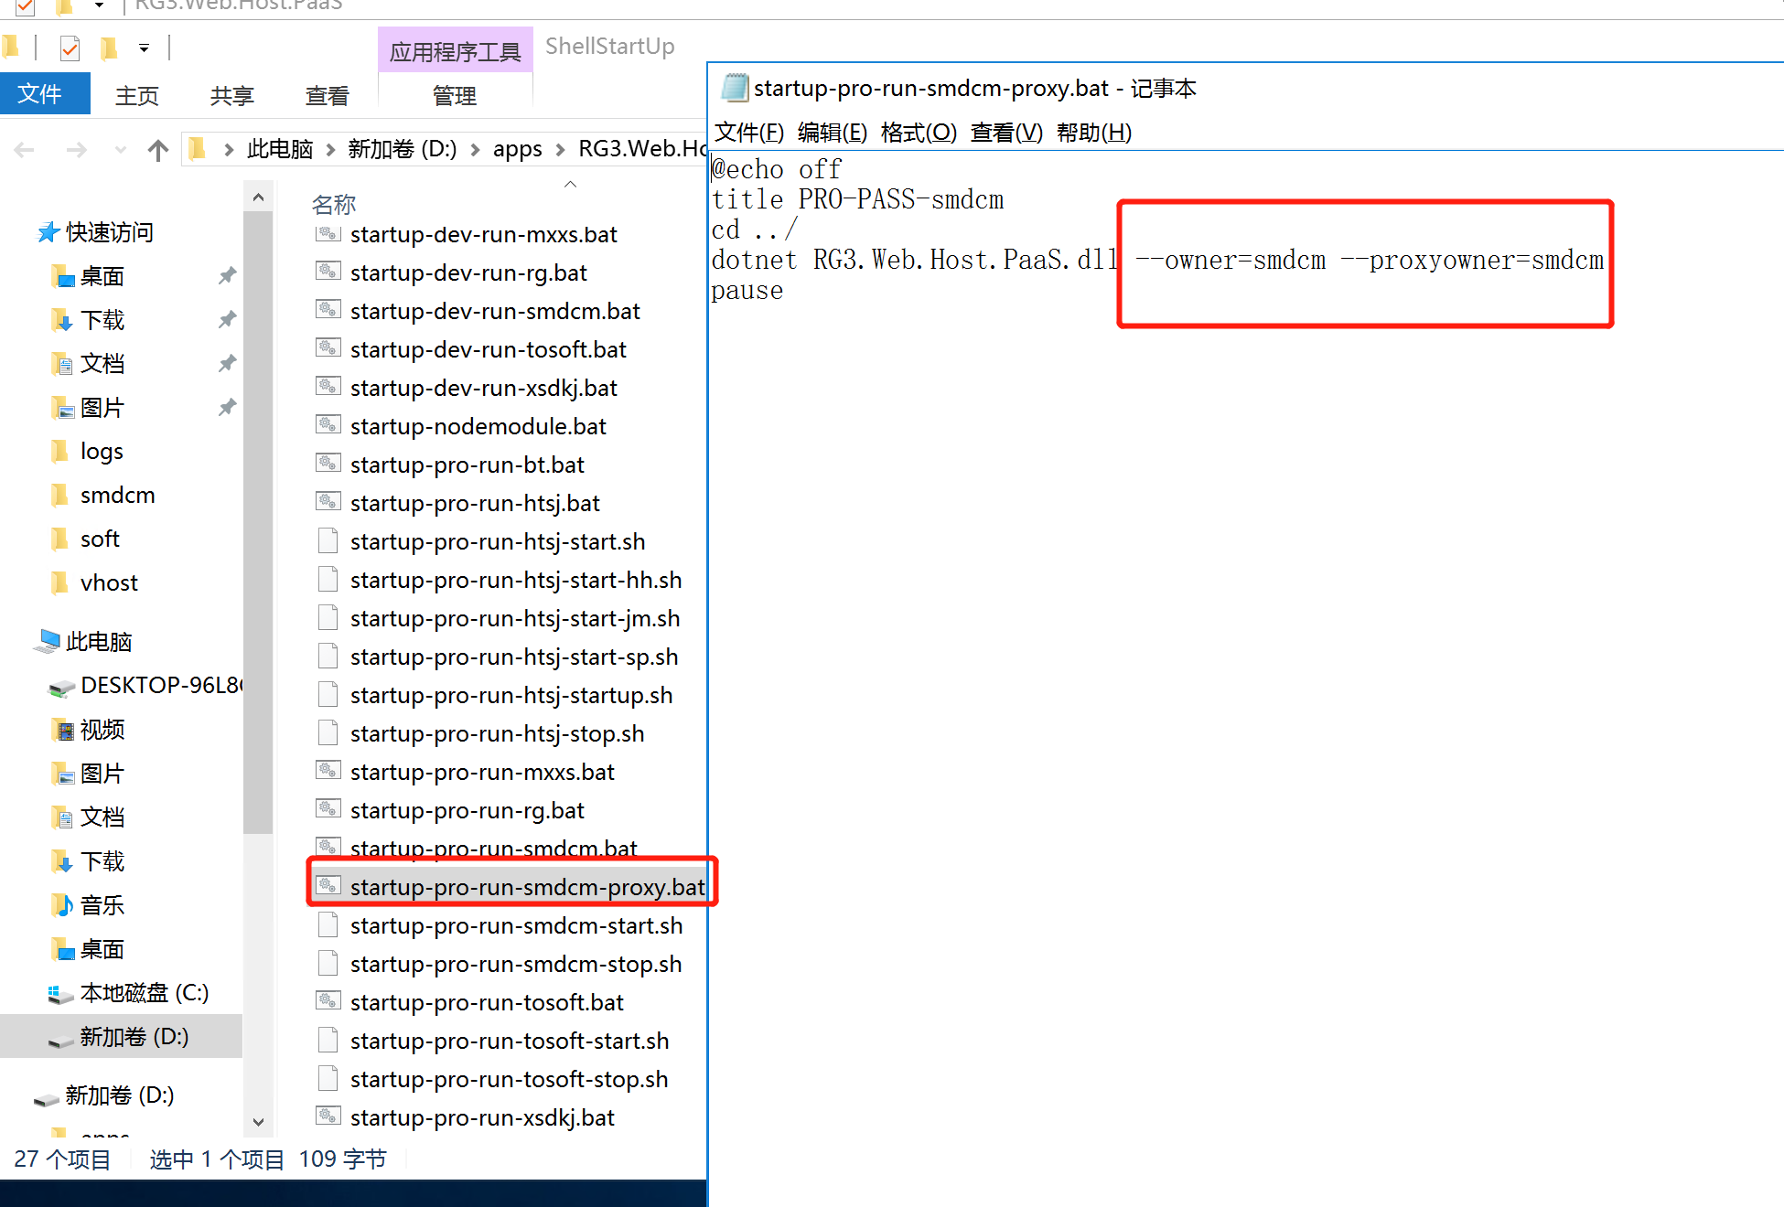Select 本地磁盘 (C:) drive

[128, 993]
